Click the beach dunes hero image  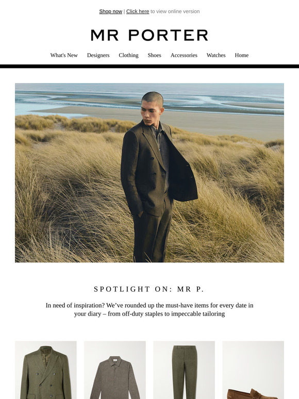[x=149, y=173]
